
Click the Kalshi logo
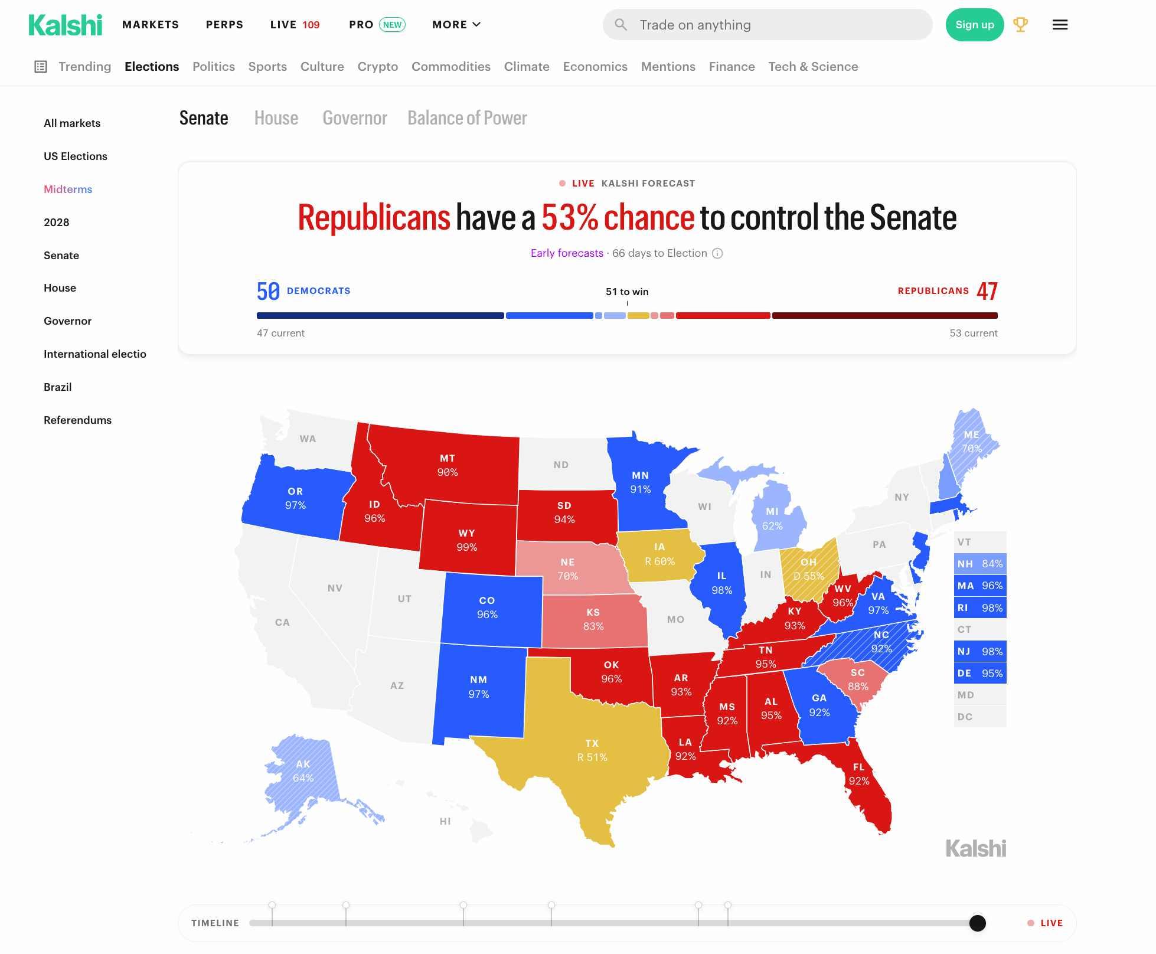[65, 25]
